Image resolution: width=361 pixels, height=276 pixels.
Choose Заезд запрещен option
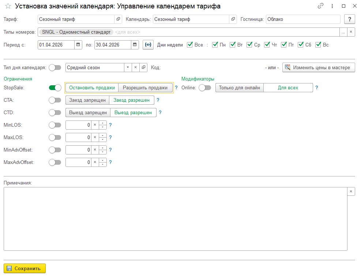(x=87, y=100)
